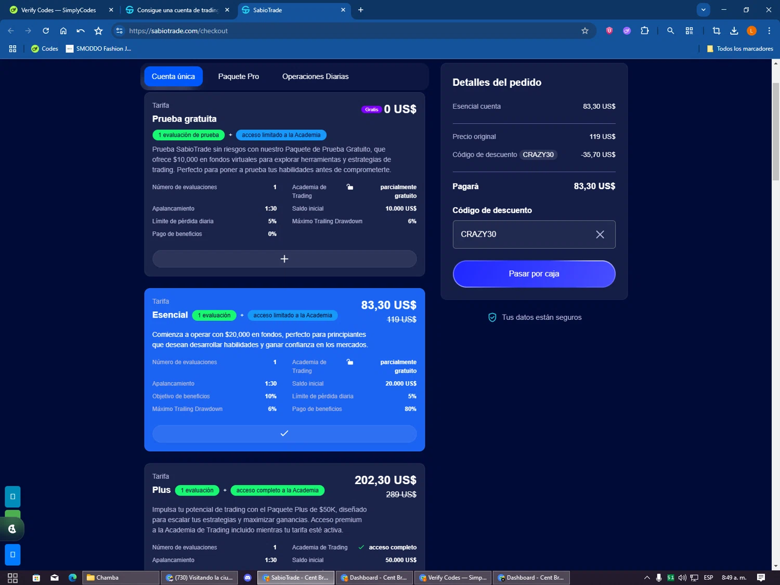Focus the address bar URL
The image size is (780, 585).
[x=178, y=31]
